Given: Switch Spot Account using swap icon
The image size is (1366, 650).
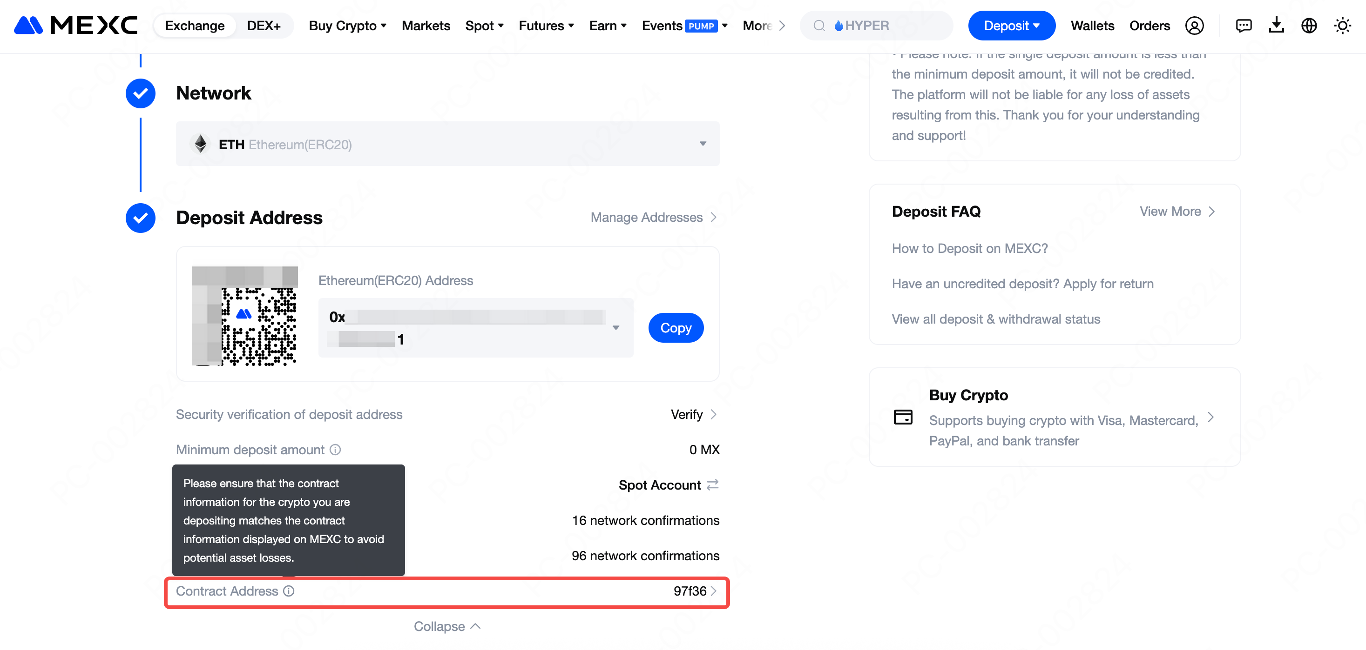Looking at the screenshot, I should [x=713, y=484].
